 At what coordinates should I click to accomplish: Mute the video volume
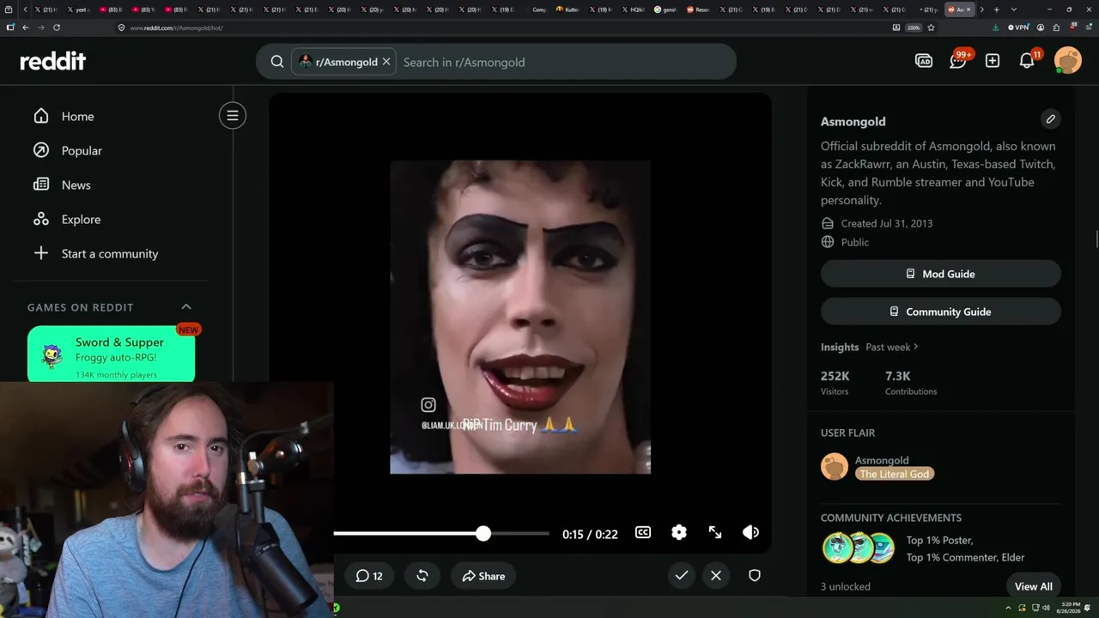(751, 533)
